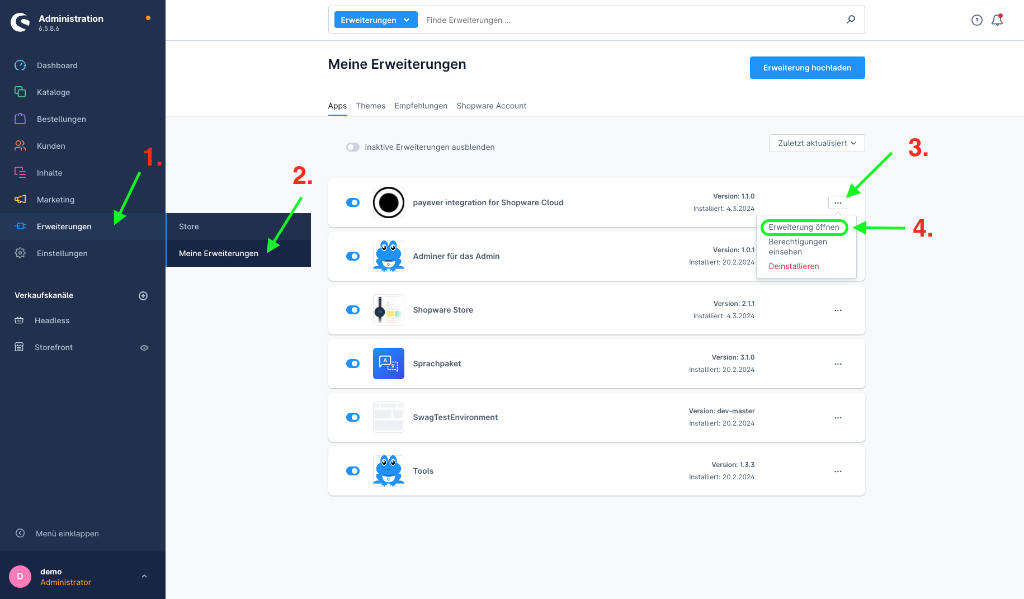Toggle SwagTestEnvironment extension switch
Viewport: 1024px width, 599px height.
[353, 417]
